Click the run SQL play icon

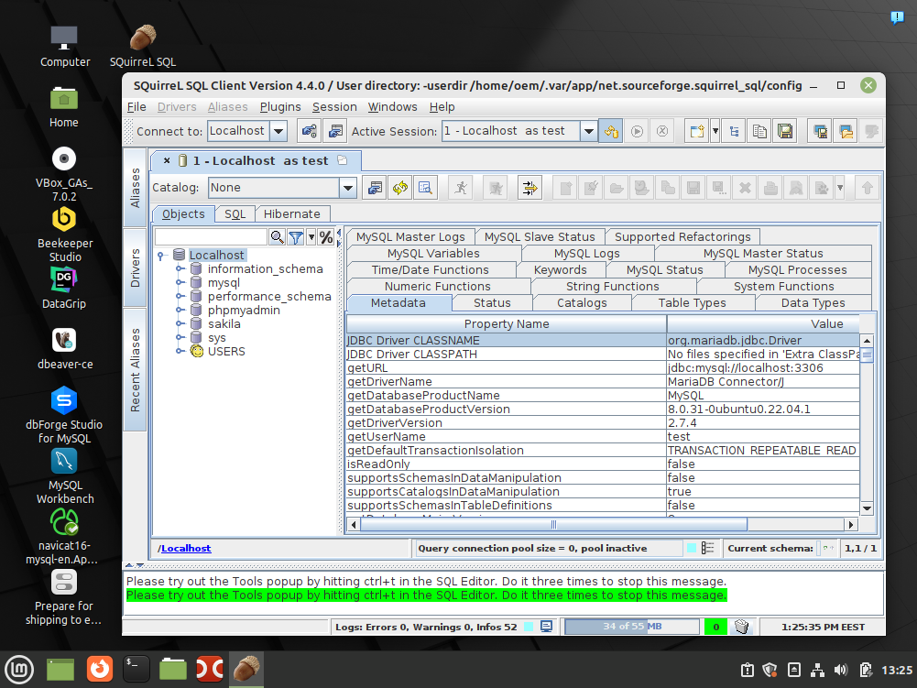click(637, 131)
